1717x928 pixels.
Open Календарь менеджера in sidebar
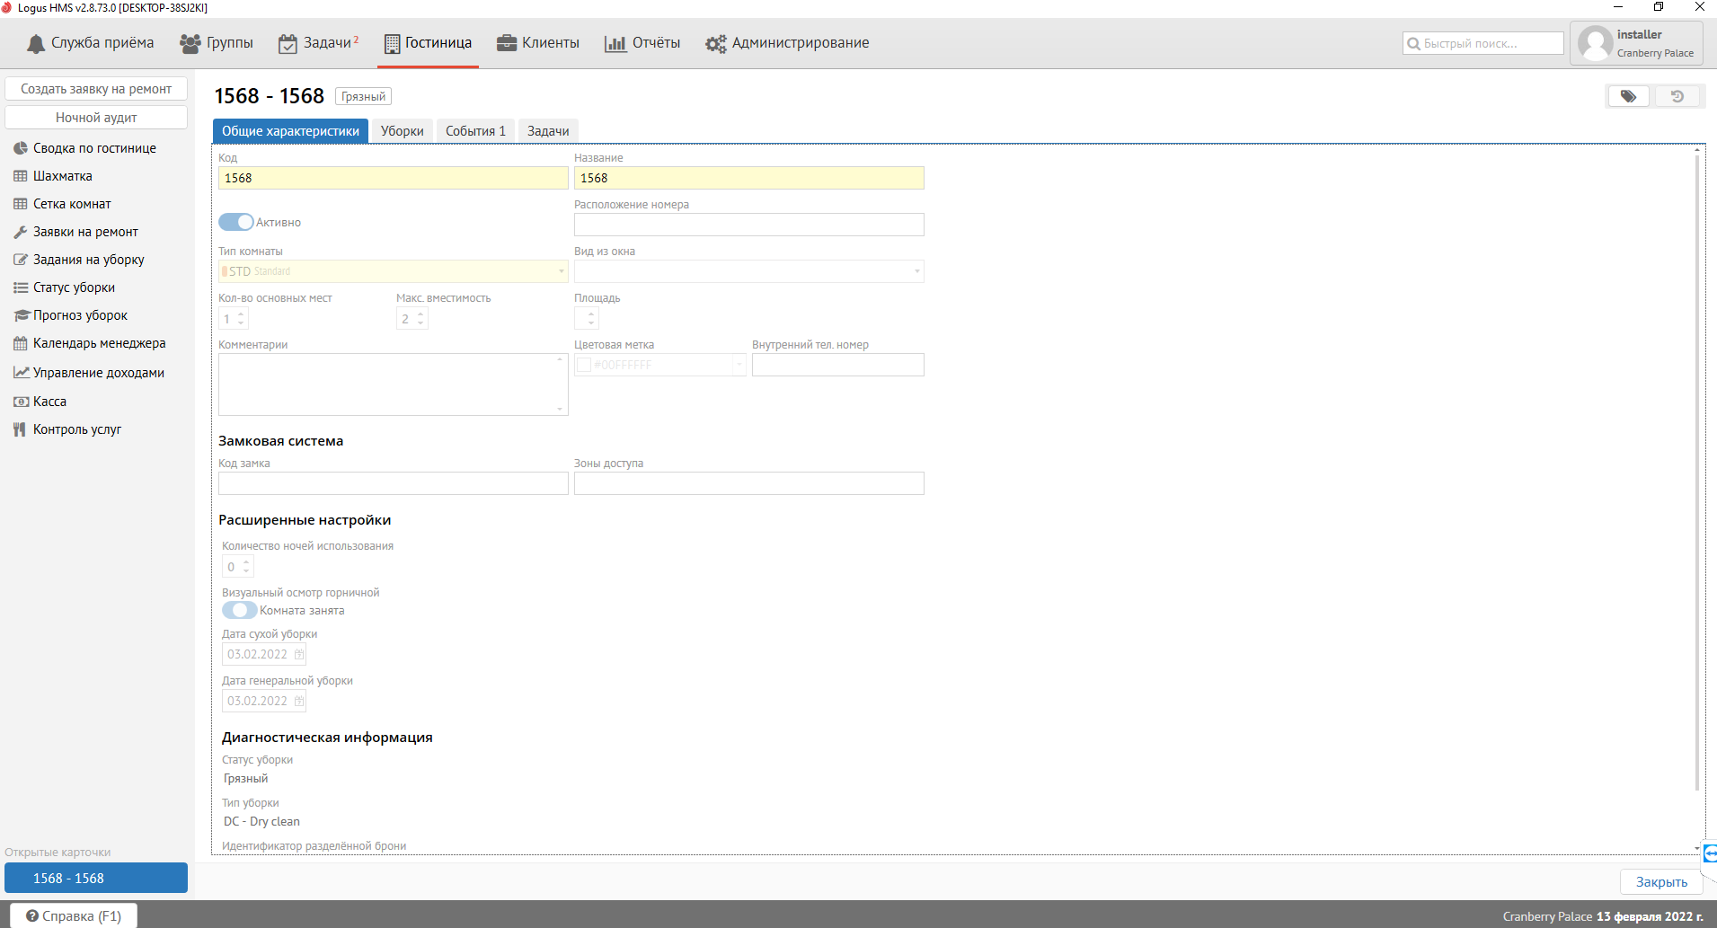[x=99, y=343]
